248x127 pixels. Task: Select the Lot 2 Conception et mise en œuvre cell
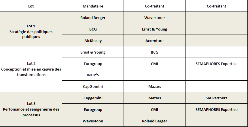click(31, 69)
